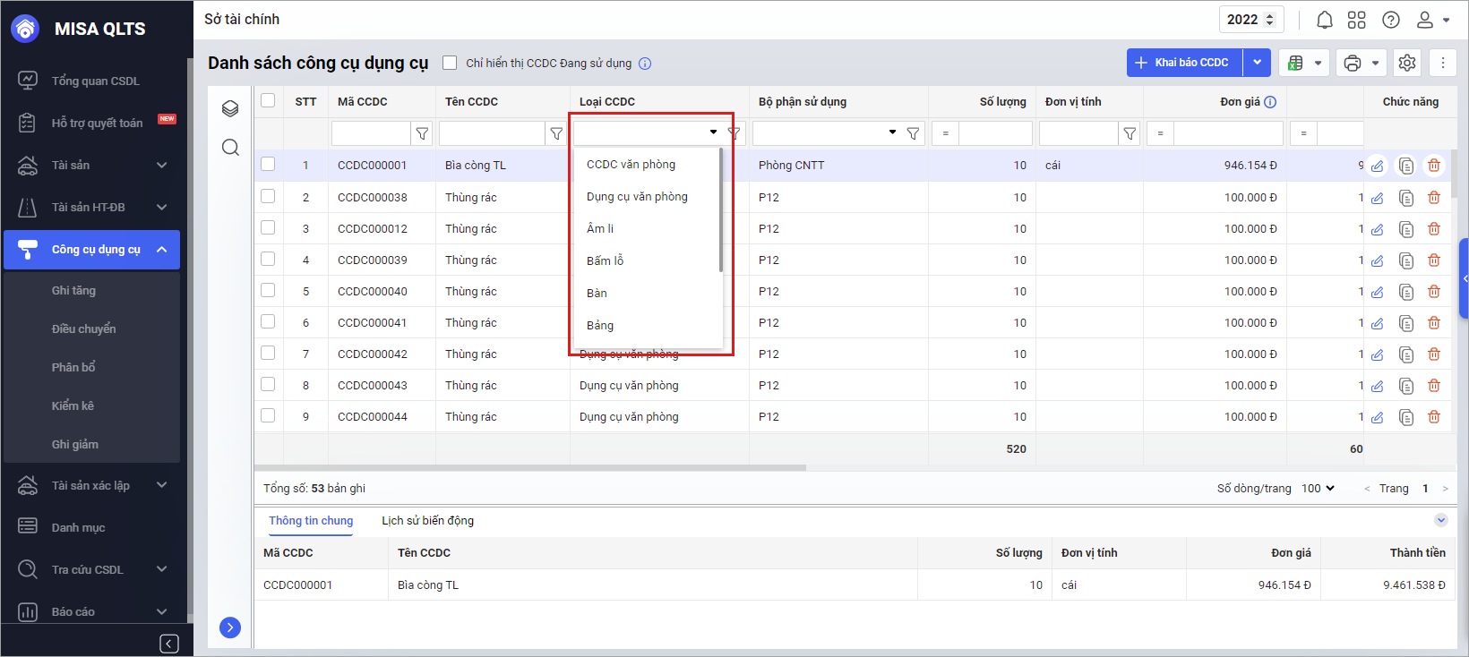
Task: Click the duplicate icon for CCDC000012 row
Action: (1406, 229)
